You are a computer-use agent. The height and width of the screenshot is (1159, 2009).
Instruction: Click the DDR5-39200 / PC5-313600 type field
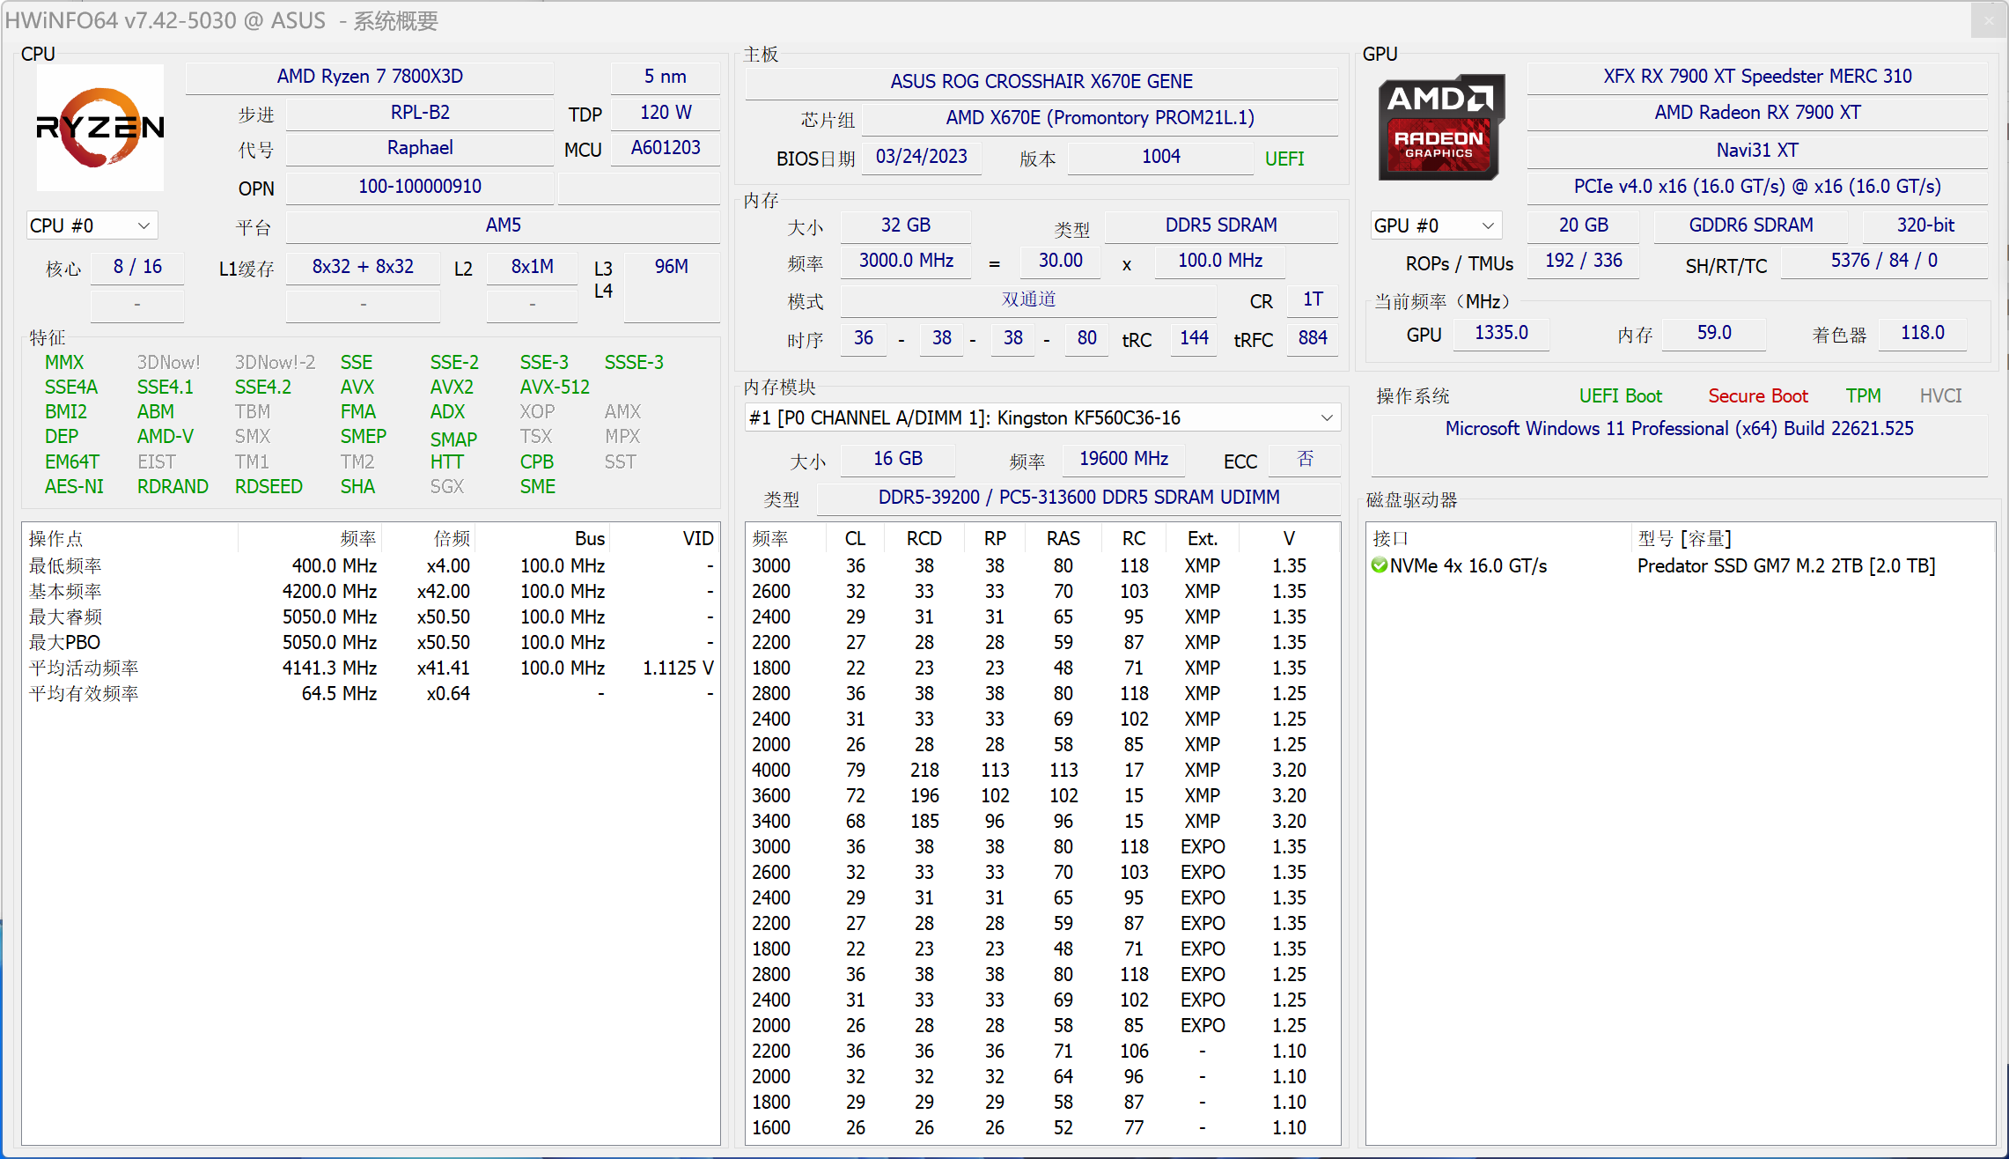(1078, 498)
